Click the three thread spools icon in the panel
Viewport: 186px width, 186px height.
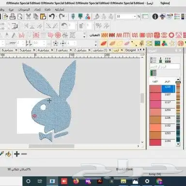click(168, 60)
